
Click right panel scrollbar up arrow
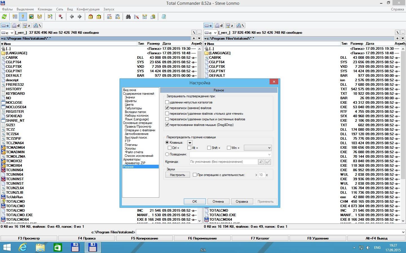pos(403,48)
